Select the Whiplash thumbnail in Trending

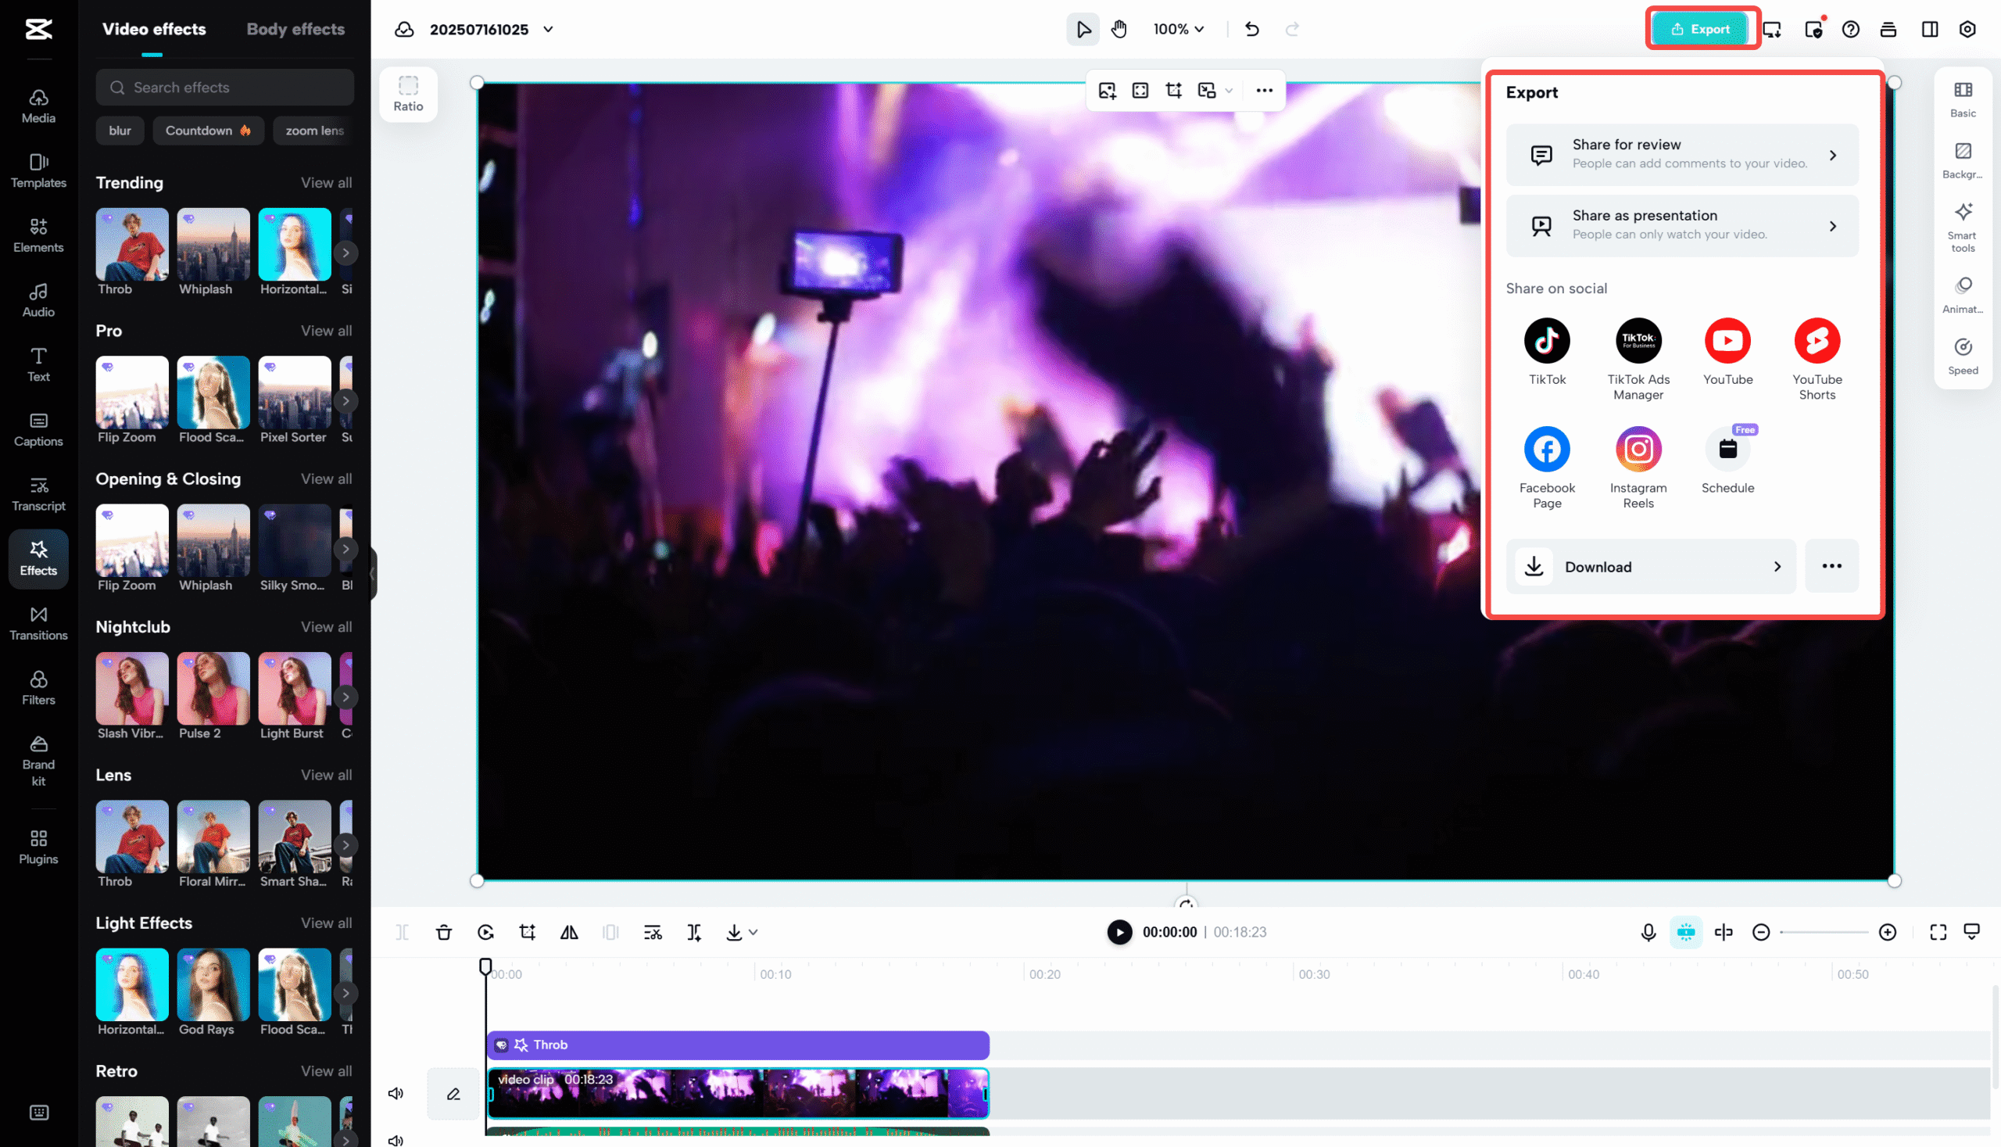[x=213, y=244]
